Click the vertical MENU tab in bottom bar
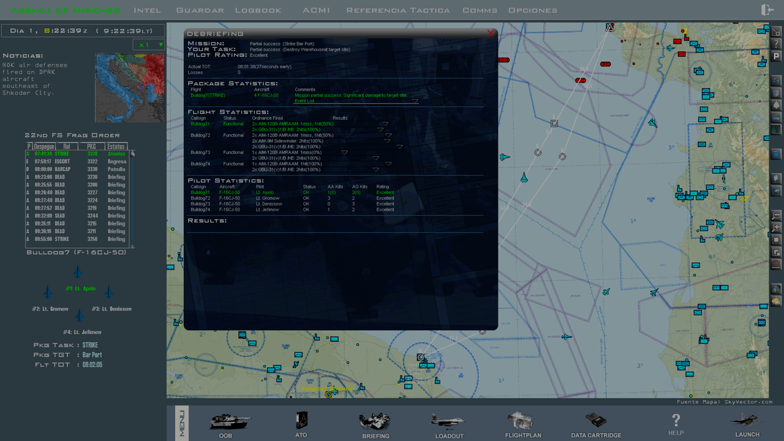 coord(182,423)
